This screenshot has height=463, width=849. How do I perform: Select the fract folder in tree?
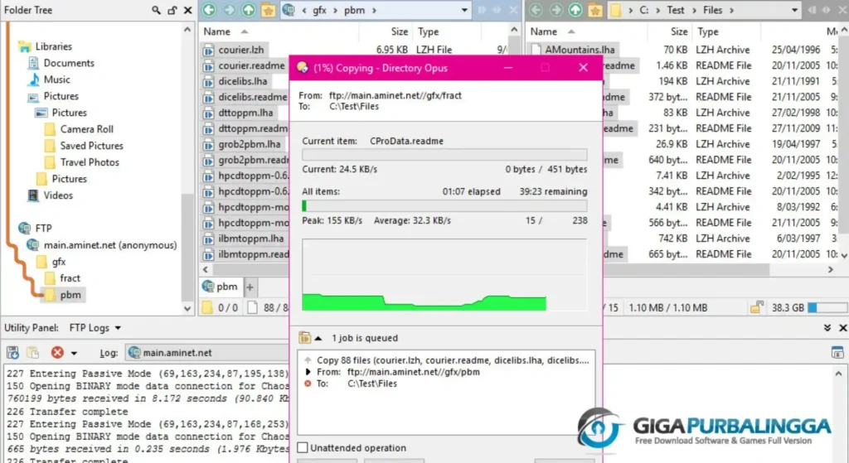point(70,278)
